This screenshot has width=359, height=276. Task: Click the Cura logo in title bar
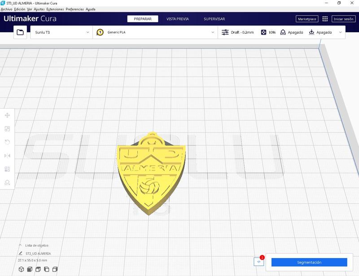click(x=3, y=3)
